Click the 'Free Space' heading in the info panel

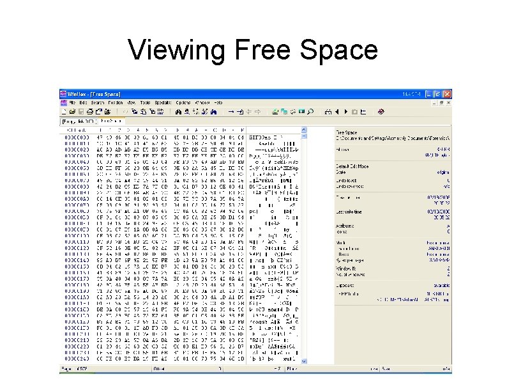(x=346, y=132)
